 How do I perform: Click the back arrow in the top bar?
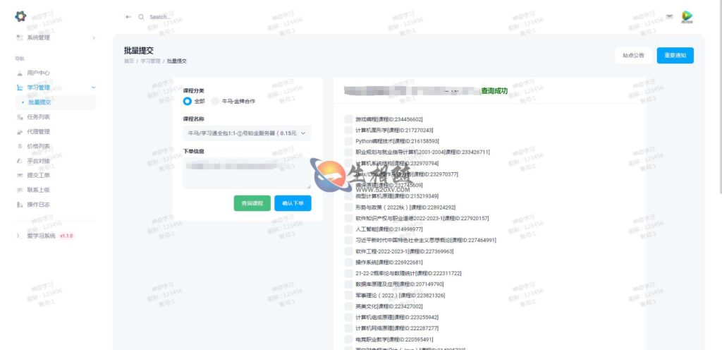click(128, 17)
